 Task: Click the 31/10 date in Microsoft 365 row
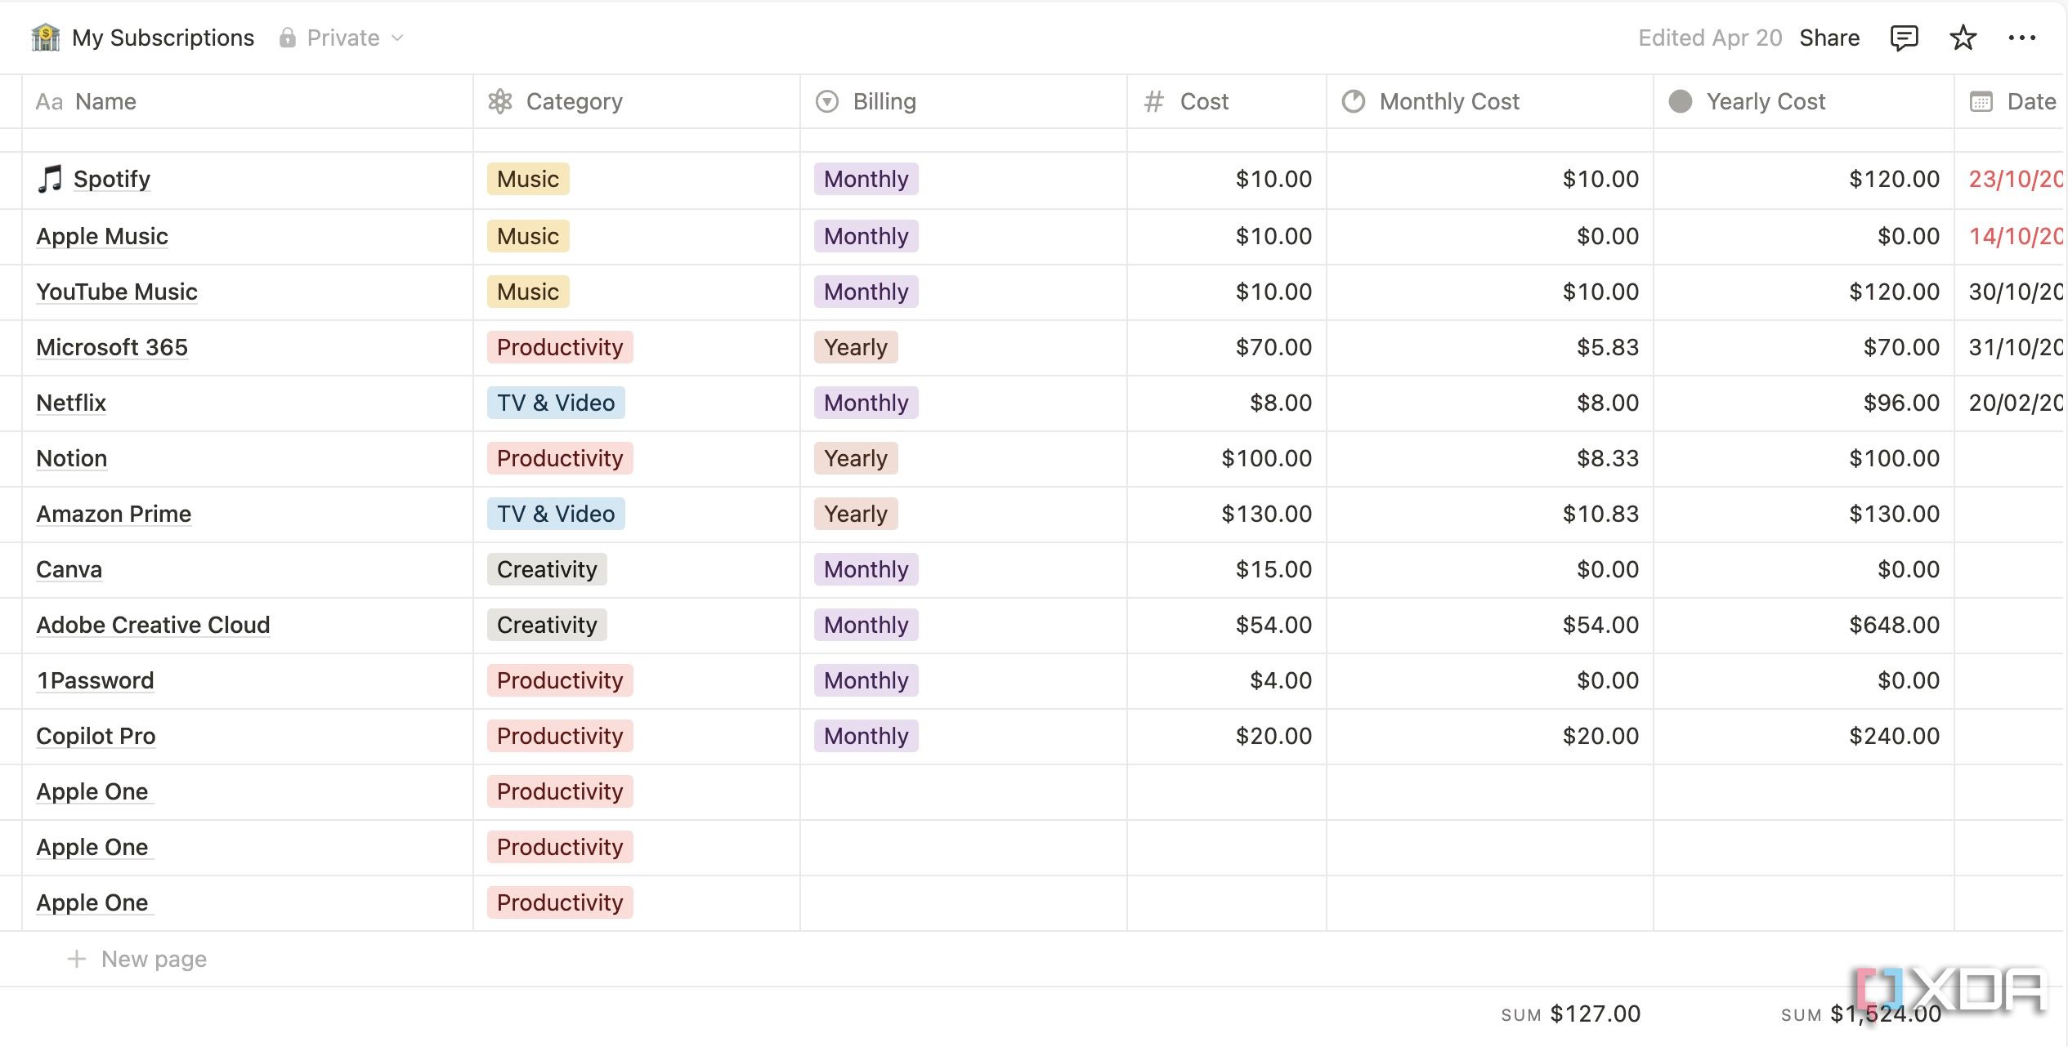pyautogui.click(x=2016, y=347)
